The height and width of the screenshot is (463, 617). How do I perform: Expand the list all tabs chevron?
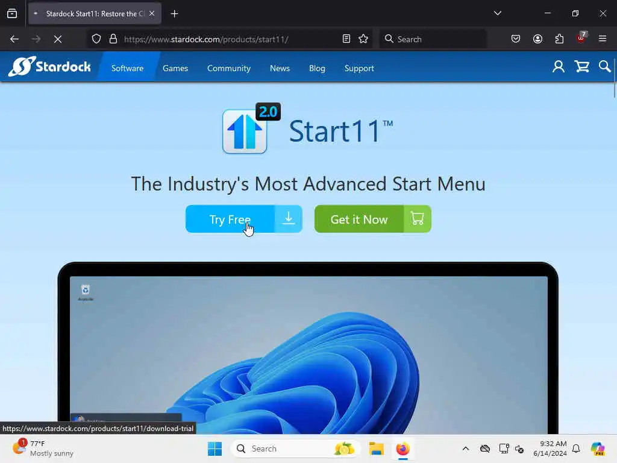tap(497, 13)
